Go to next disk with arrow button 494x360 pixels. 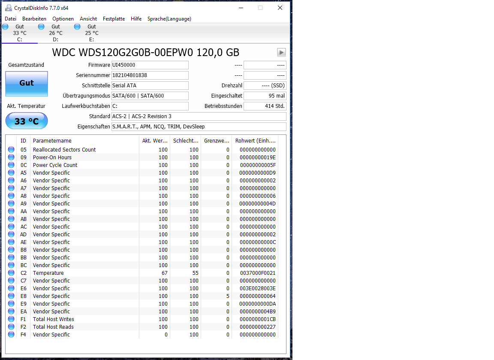281,53
